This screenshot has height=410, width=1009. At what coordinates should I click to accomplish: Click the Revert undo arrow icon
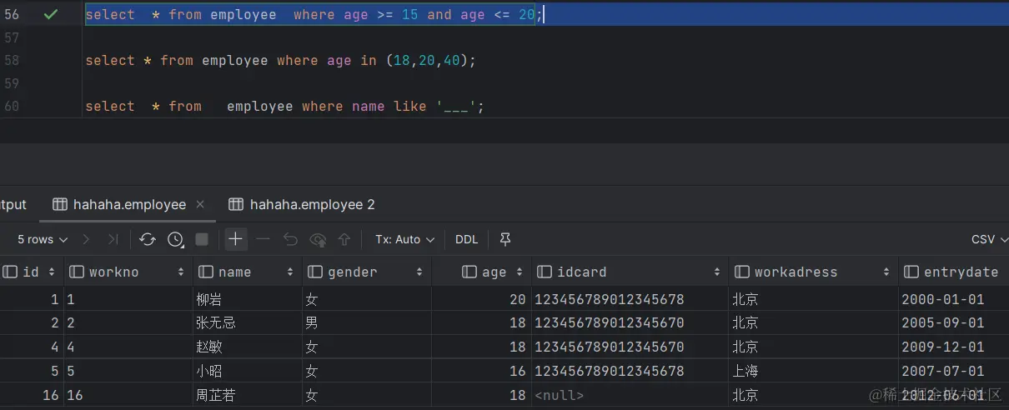tap(290, 239)
